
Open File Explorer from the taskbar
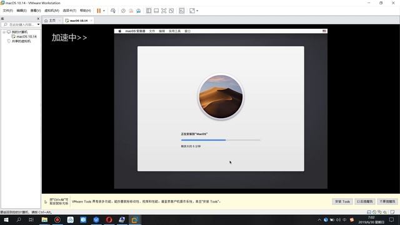pos(44,219)
